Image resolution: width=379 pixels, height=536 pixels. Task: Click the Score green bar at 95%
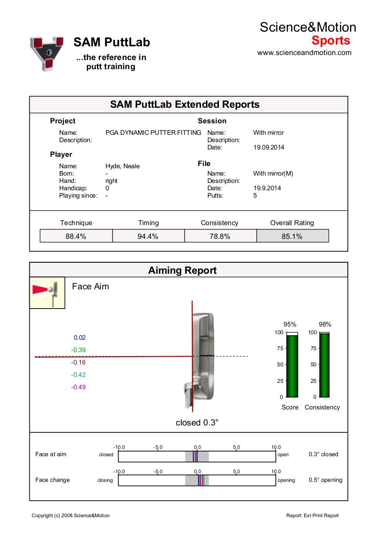click(x=292, y=366)
